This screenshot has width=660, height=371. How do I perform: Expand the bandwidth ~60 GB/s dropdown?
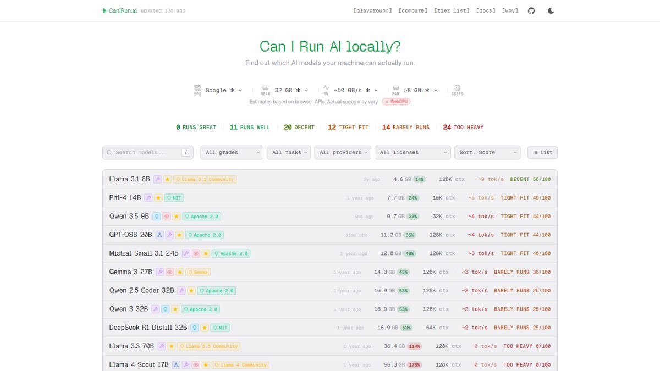[356, 90]
